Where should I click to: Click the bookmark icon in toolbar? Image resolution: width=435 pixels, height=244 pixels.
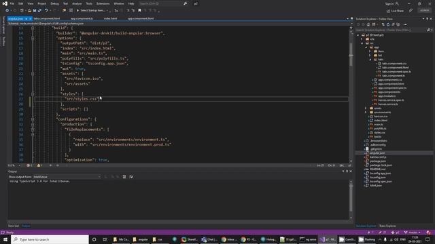point(139,11)
